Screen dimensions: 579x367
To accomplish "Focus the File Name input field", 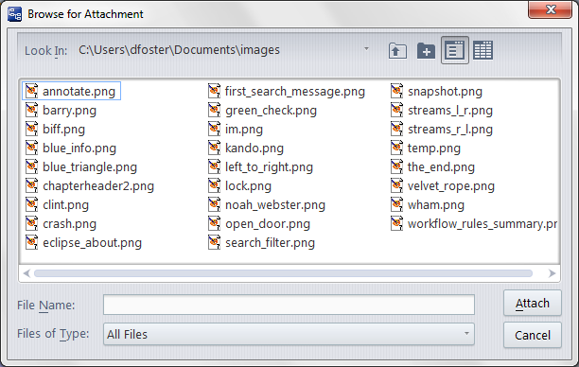I will tap(289, 305).
